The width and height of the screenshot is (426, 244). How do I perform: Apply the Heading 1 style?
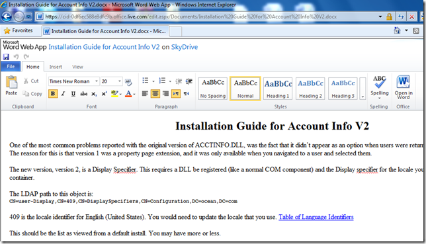click(x=278, y=89)
